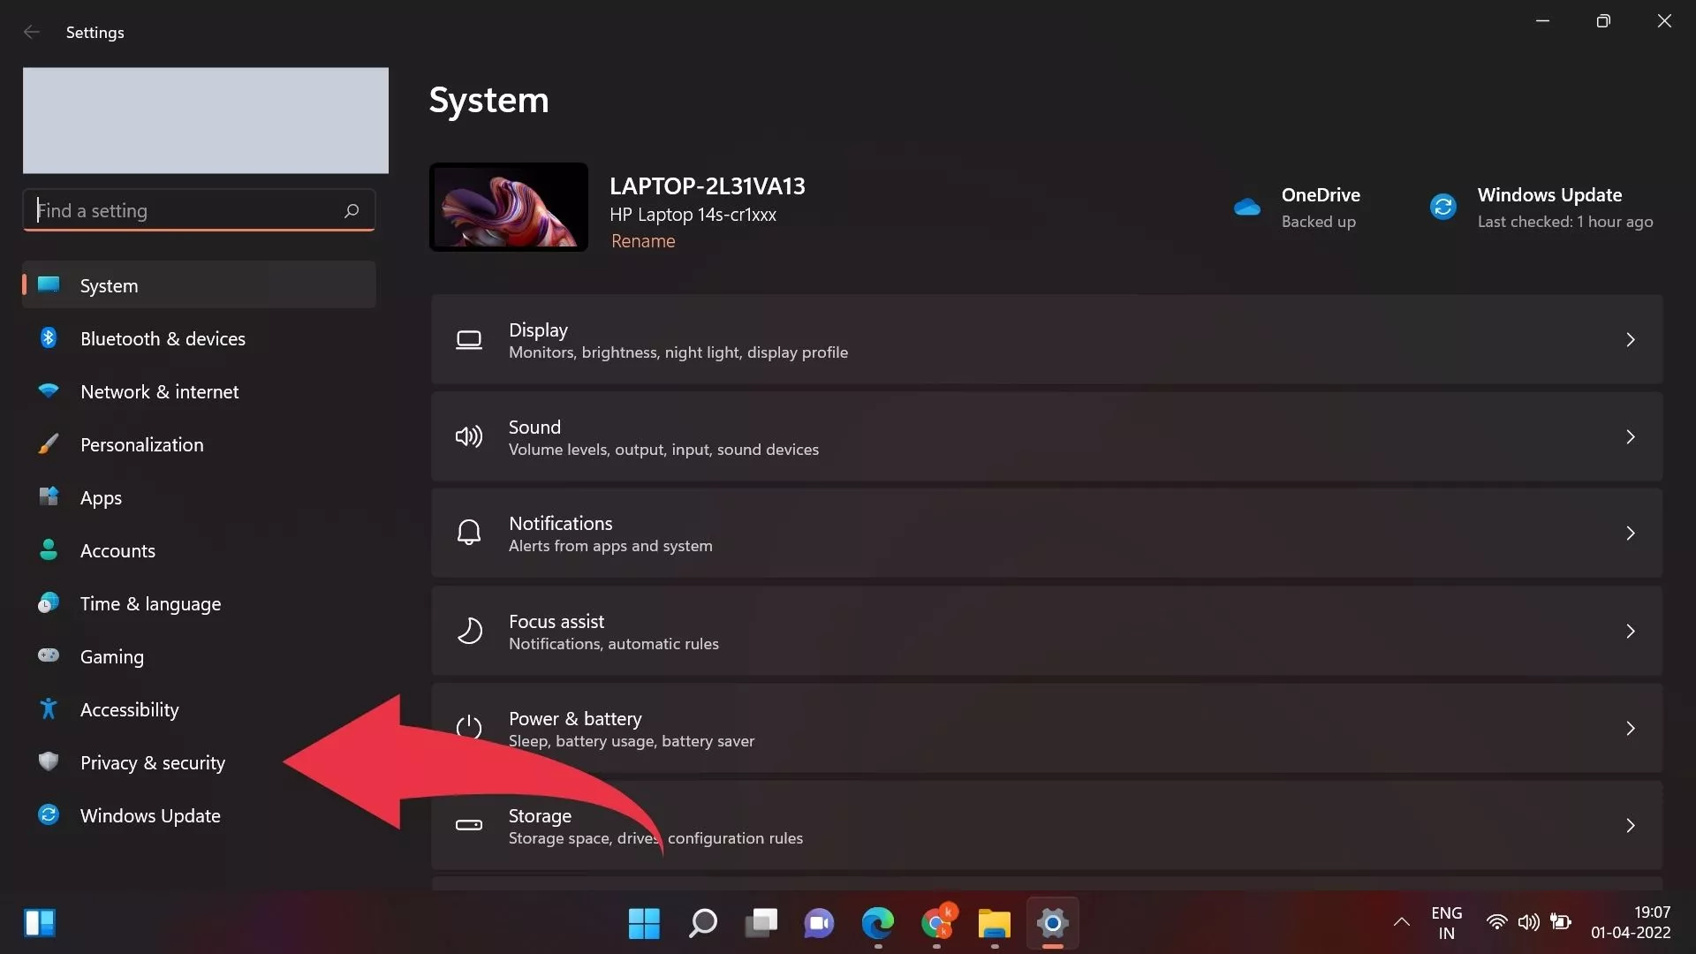Click the OneDrive cloud icon
The height and width of the screenshot is (954, 1696).
coord(1246,206)
